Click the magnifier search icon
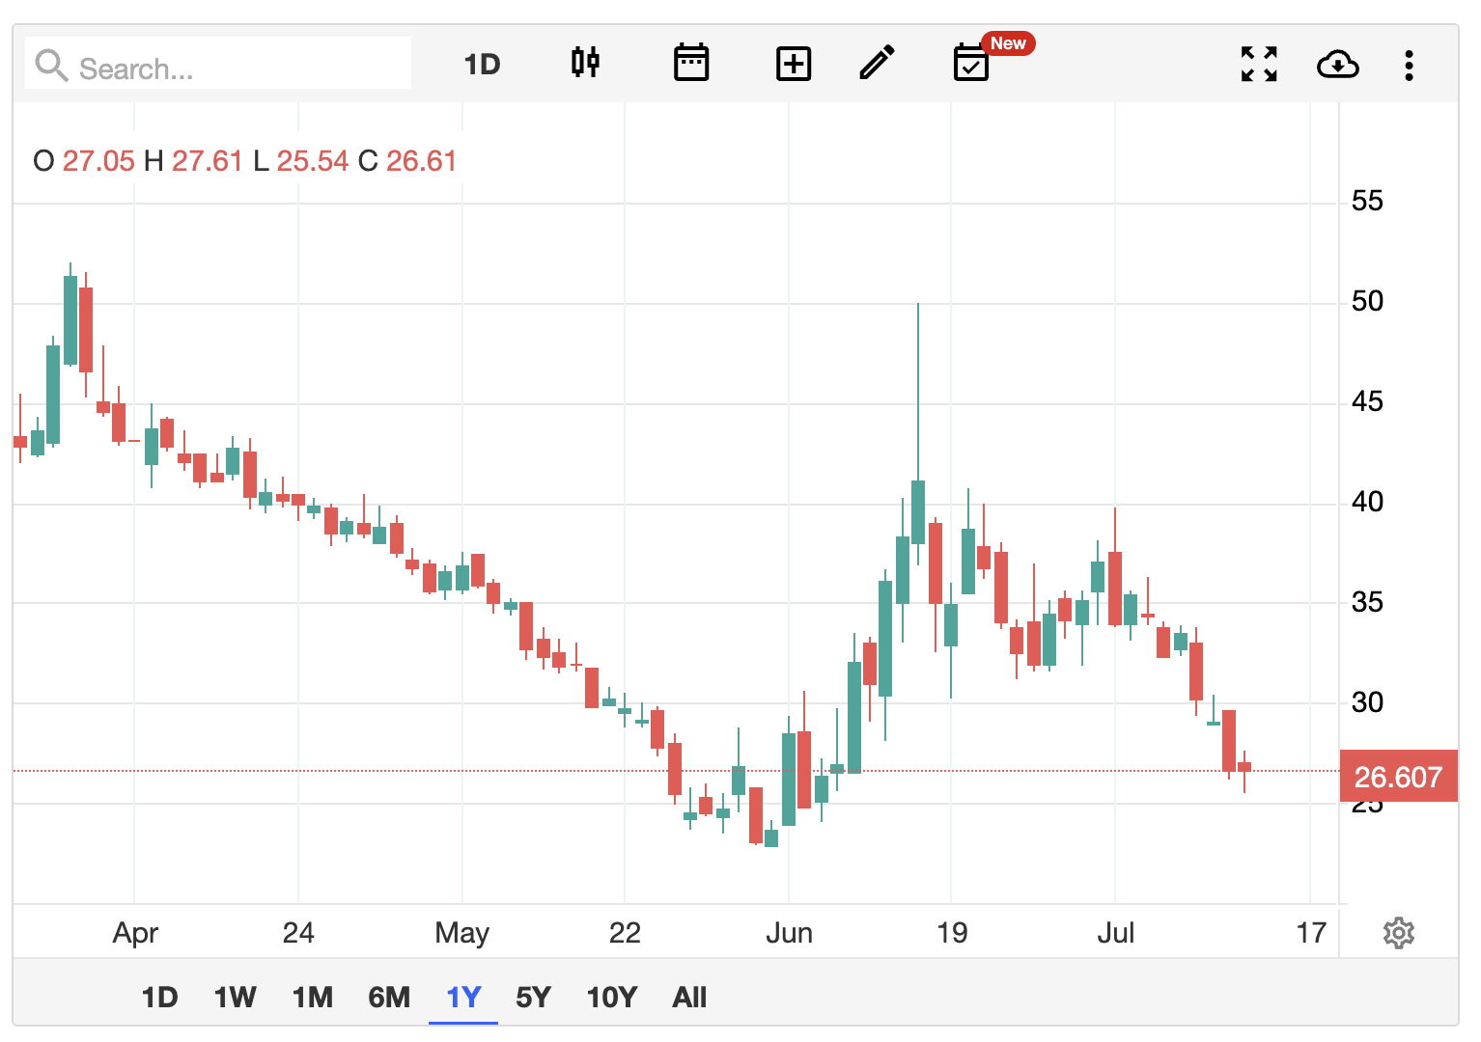The width and height of the screenshot is (1481, 1042). coord(51,67)
